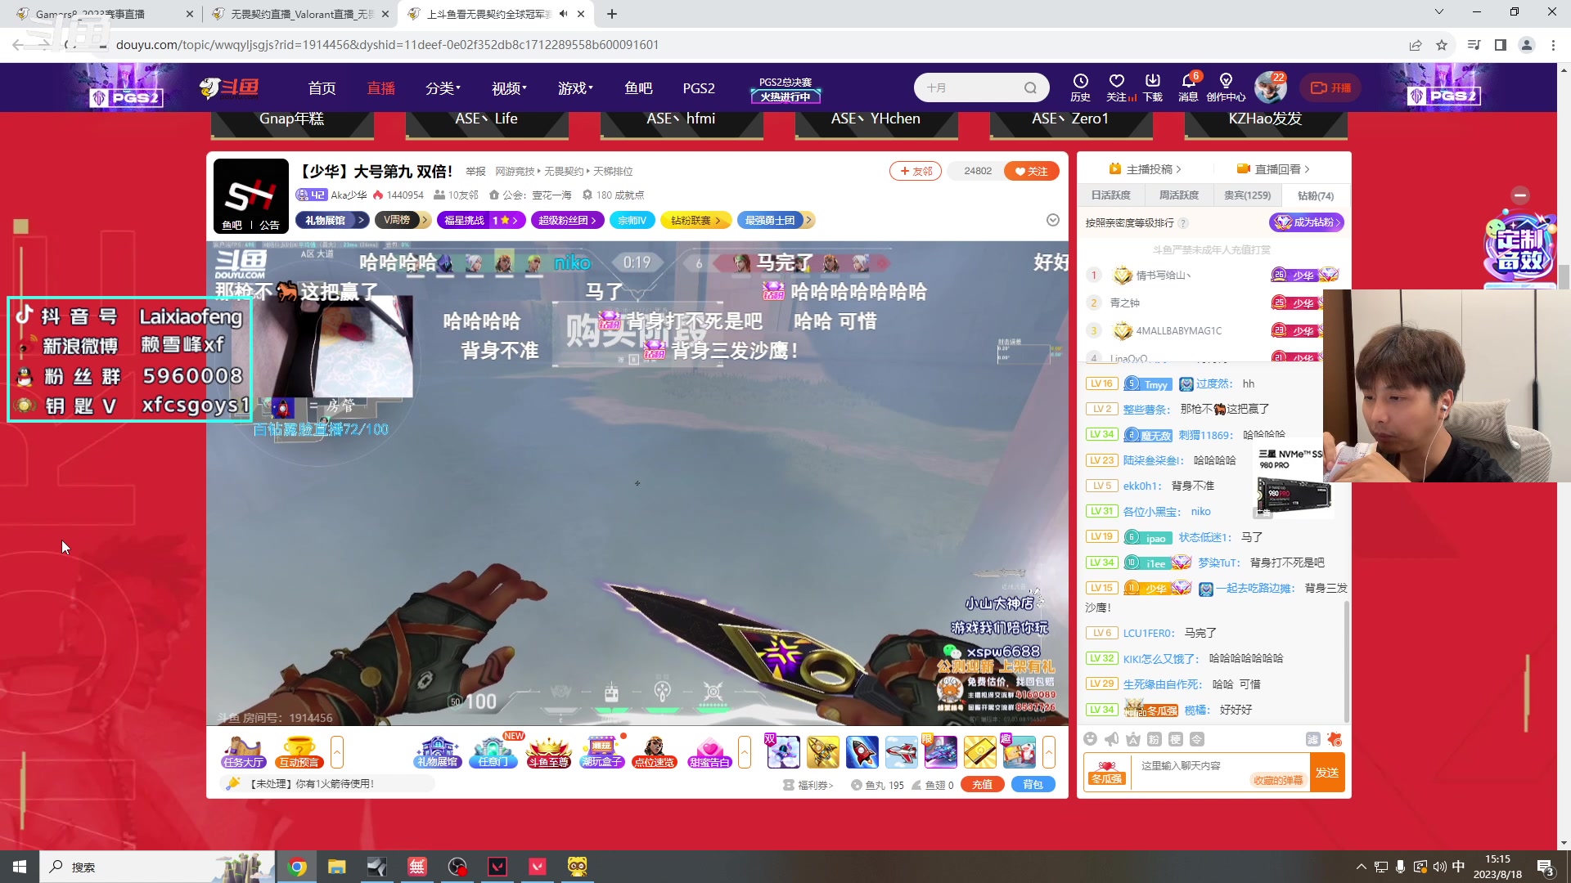Screen dimensions: 1571x883
Task: Open the 分类 category dropdown
Action: [x=443, y=87]
